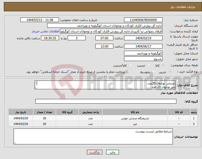Image resolution: width=202 pixels, height=159 pixels.
Task: Click the remaining time 18:30:33 field
Action: click(50, 38)
